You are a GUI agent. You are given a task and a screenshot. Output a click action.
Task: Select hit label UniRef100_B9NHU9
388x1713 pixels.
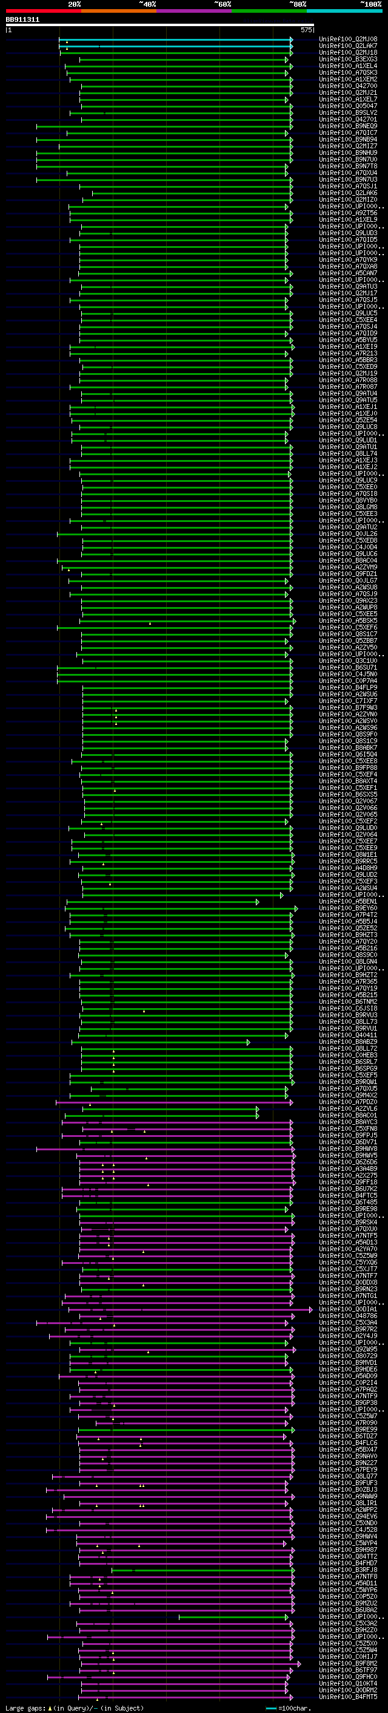pos(348,153)
